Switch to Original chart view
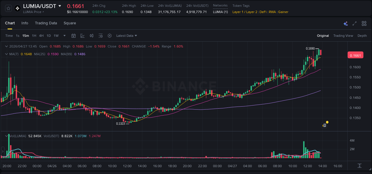Viewport: 372px width, 174px height. click(323, 36)
